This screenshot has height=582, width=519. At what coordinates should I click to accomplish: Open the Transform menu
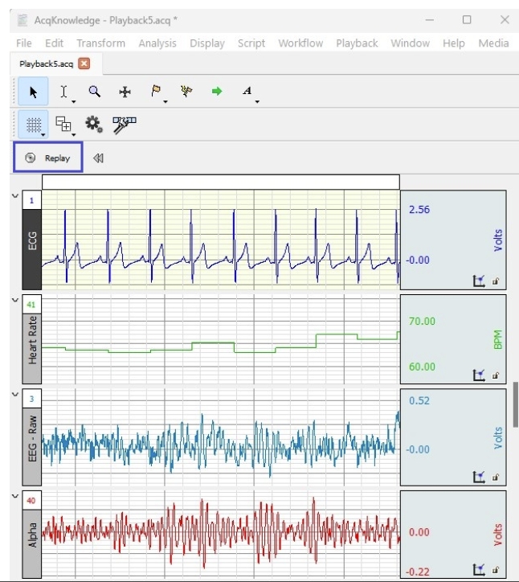[x=100, y=43]
